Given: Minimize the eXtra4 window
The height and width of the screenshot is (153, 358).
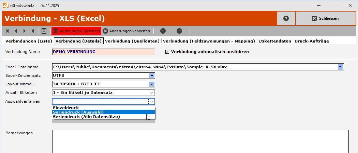Looking at the screenshot, I should pos(319,5).
